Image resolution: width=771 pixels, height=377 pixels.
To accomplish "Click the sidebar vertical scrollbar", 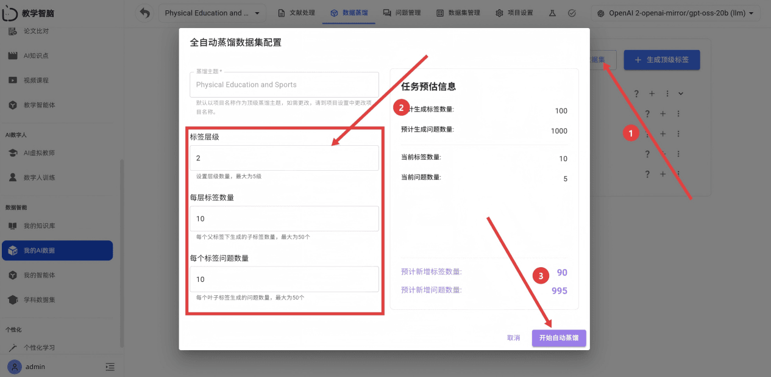I will click(x=121, y=253).
